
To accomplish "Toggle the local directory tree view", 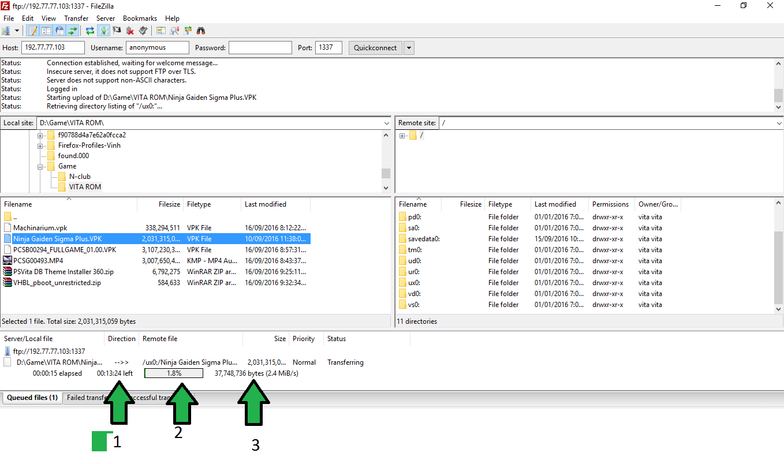I will tap(46, 31).
